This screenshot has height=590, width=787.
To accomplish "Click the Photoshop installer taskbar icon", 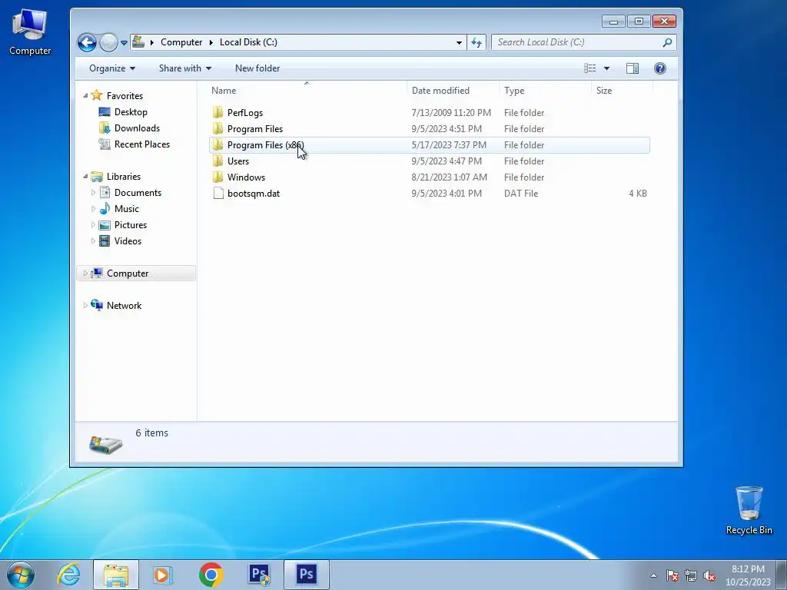I will point(258,575).
